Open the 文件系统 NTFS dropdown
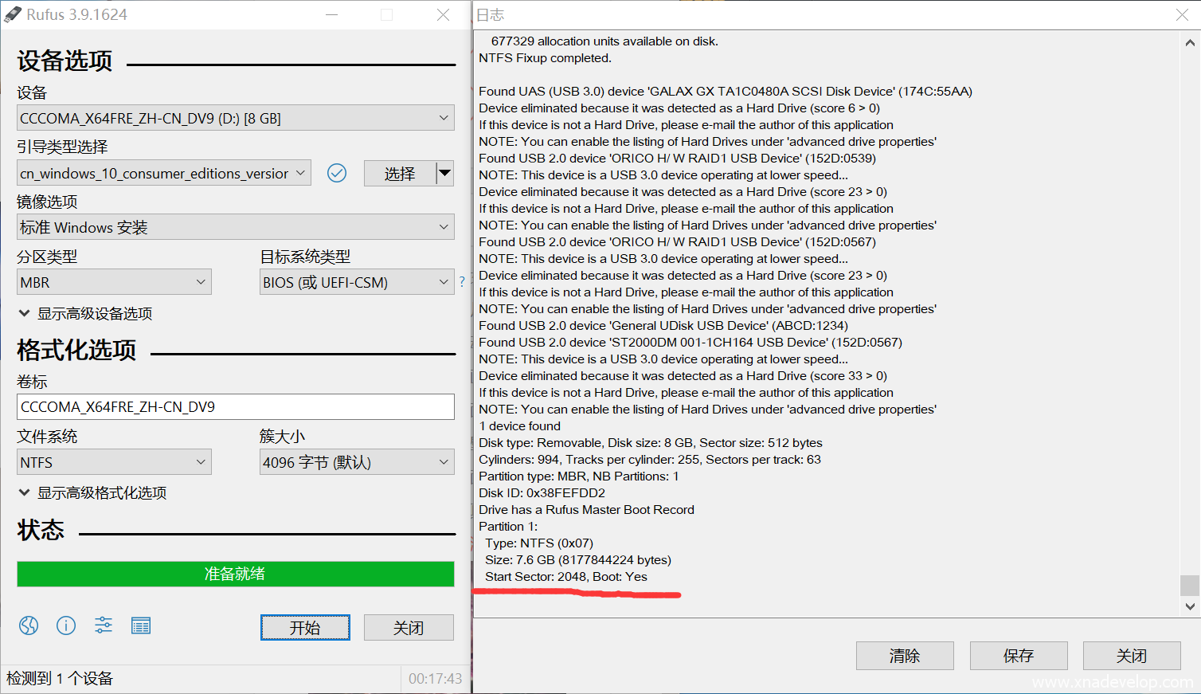This screenshot has height=694, width=1201. click(x=114, y=462)
